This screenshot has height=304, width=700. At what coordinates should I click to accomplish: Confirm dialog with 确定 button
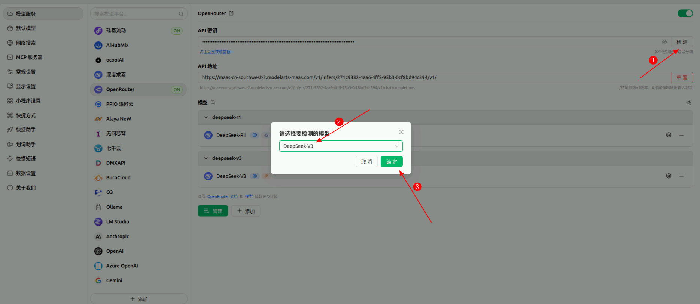392,162
